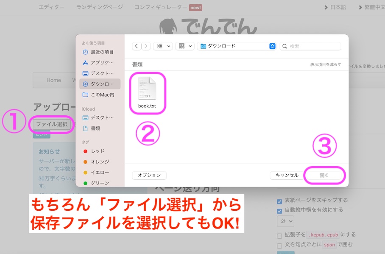Enable 拡張子を .kepub.epub にする checkbox
Viewport: 385px width, 254px height.
[279, 235]
